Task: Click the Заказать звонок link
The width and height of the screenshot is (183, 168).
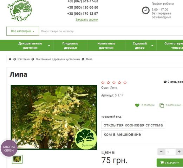Action: click(x=87, y=20)
